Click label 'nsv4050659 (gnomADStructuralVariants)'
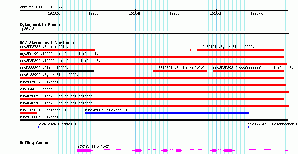The height and width of the screenshot is (154, 298). [x=57, y=96]
